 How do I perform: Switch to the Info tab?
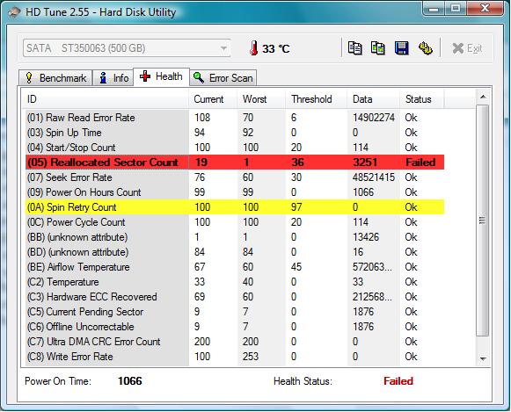tap(113, 78)
